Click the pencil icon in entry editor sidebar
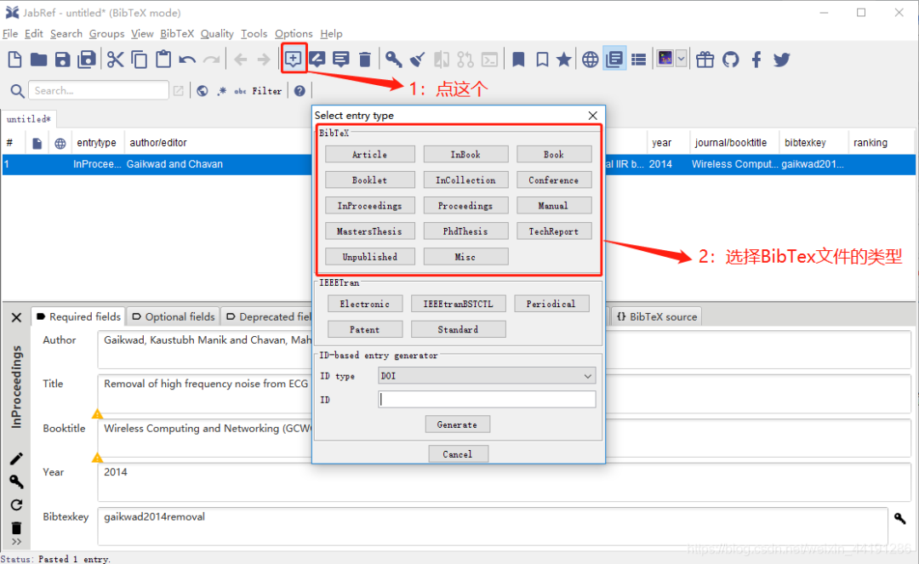This screenshot has height=564, width=919. pos(16,458)
